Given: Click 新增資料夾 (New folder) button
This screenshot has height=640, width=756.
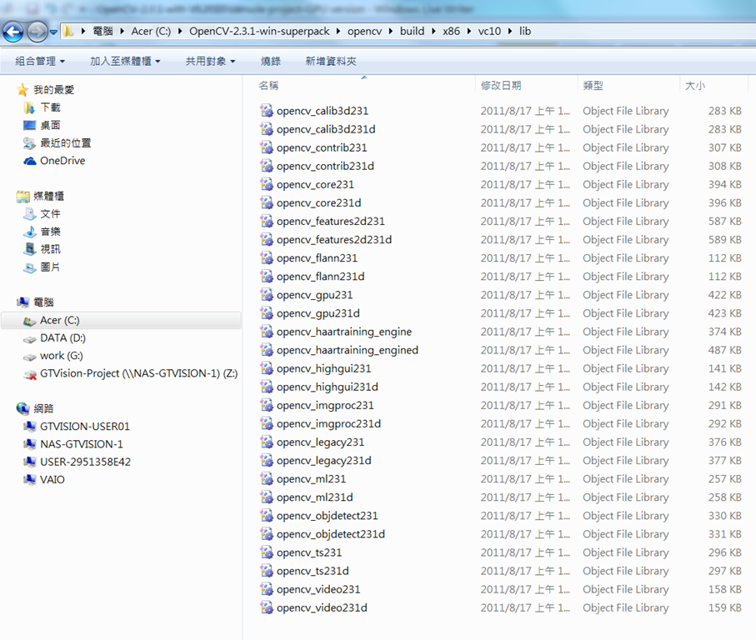Looking at the screenshot, I should point(331,61).
